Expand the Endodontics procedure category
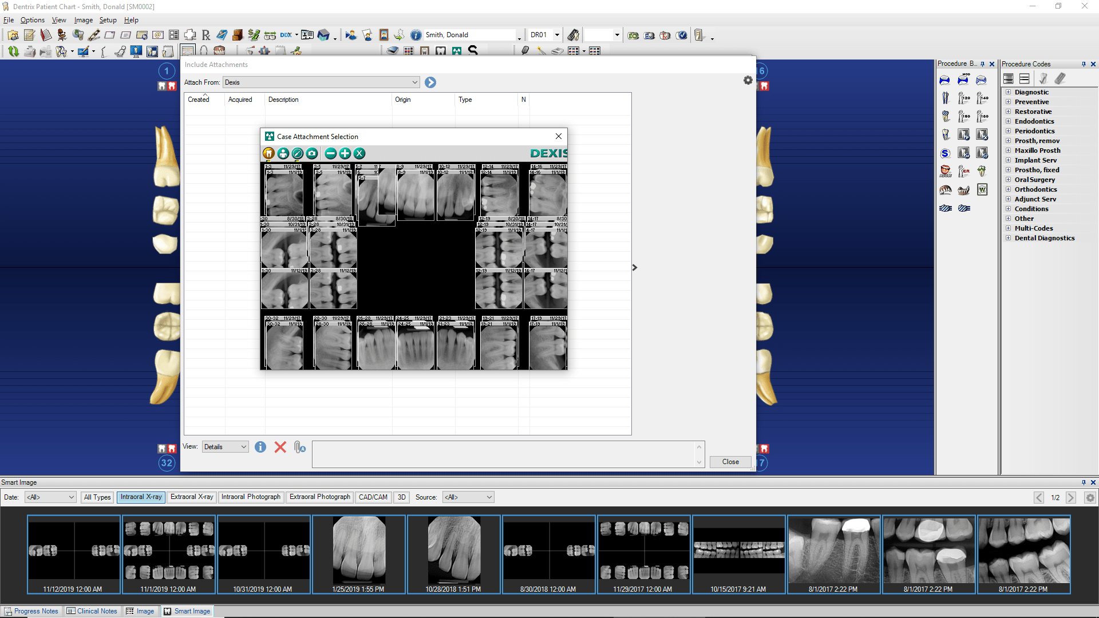 pyautogui.click(x=1009, y=121)
